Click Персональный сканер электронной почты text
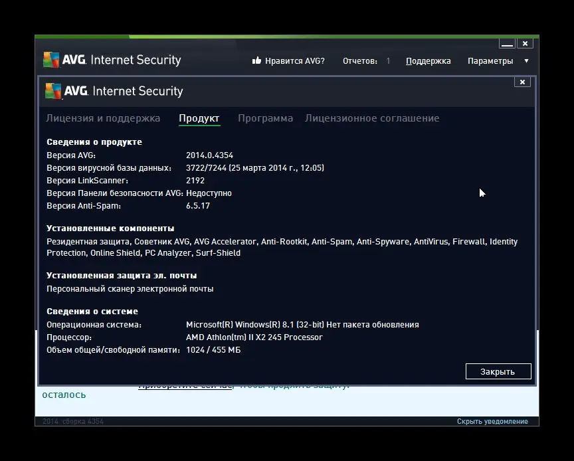The height and width of the screenshot is (461, 574). click(x=130, y=288)
